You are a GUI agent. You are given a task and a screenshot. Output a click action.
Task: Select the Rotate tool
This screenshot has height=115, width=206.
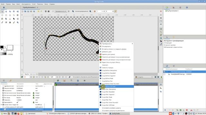pyautogui.click(x=14, y=11)
